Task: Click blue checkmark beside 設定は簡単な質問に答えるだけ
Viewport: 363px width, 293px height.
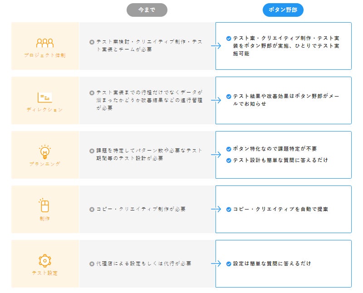Action: [229, 264]
